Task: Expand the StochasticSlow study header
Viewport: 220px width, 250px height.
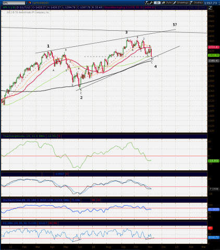Action: pyautogui.click(x=36, y=200)
